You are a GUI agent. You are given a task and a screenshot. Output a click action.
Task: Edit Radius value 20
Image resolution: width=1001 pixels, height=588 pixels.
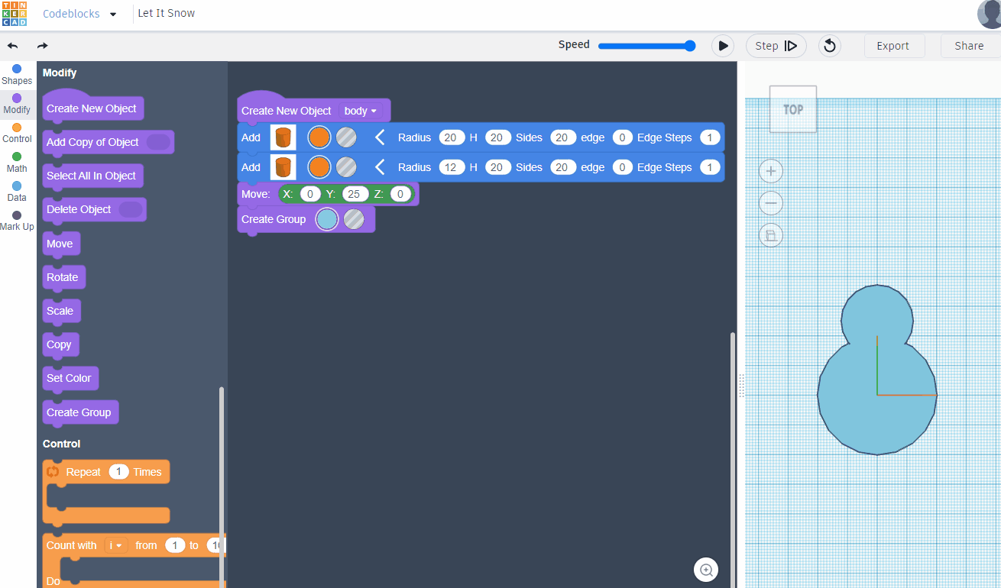pyautogui.click(x=452, y=137)
